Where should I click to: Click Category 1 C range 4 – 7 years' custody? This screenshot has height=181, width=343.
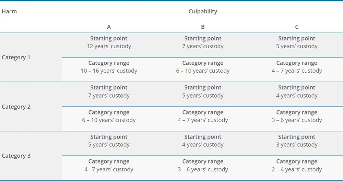(297, 71)
